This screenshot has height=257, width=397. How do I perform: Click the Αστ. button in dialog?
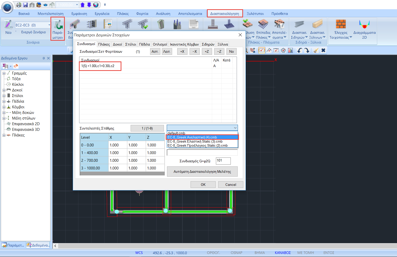(x=155, y=51)
